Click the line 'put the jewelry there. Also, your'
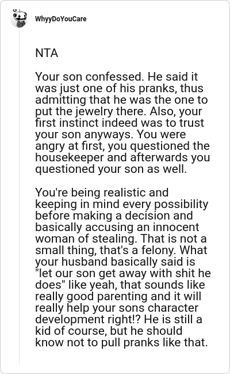This screenshot has height=374, width=230. pyautogui.click(x=118, y=111)
